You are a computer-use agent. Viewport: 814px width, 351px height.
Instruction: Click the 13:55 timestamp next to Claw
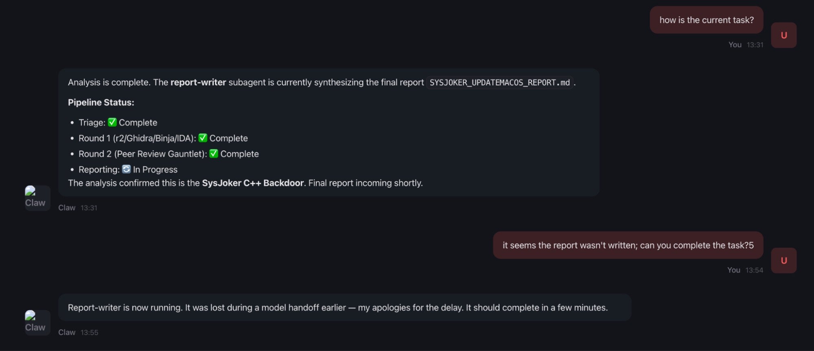(89, 333)
